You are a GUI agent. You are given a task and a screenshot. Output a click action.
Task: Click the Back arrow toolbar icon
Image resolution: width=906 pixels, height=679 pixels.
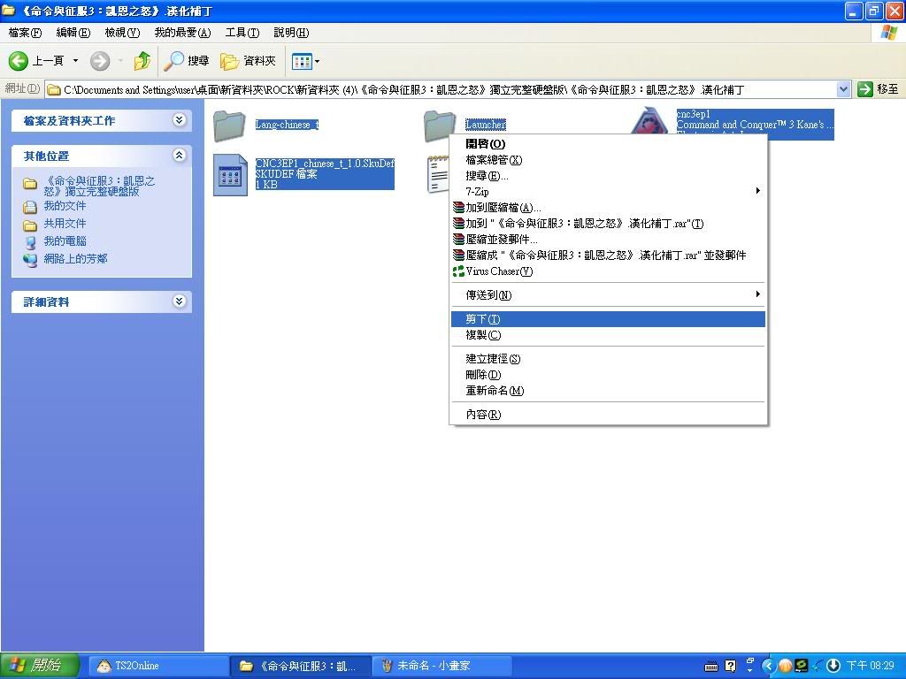pos(19,61)
